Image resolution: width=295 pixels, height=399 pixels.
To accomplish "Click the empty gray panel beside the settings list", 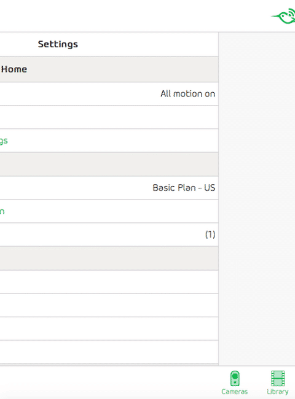I will 257,198.
